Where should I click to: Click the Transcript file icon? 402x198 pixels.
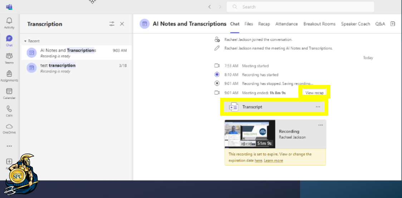point(234,107)
